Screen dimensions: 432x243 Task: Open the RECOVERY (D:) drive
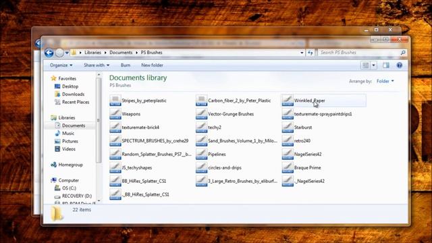[x=77, y=196]
